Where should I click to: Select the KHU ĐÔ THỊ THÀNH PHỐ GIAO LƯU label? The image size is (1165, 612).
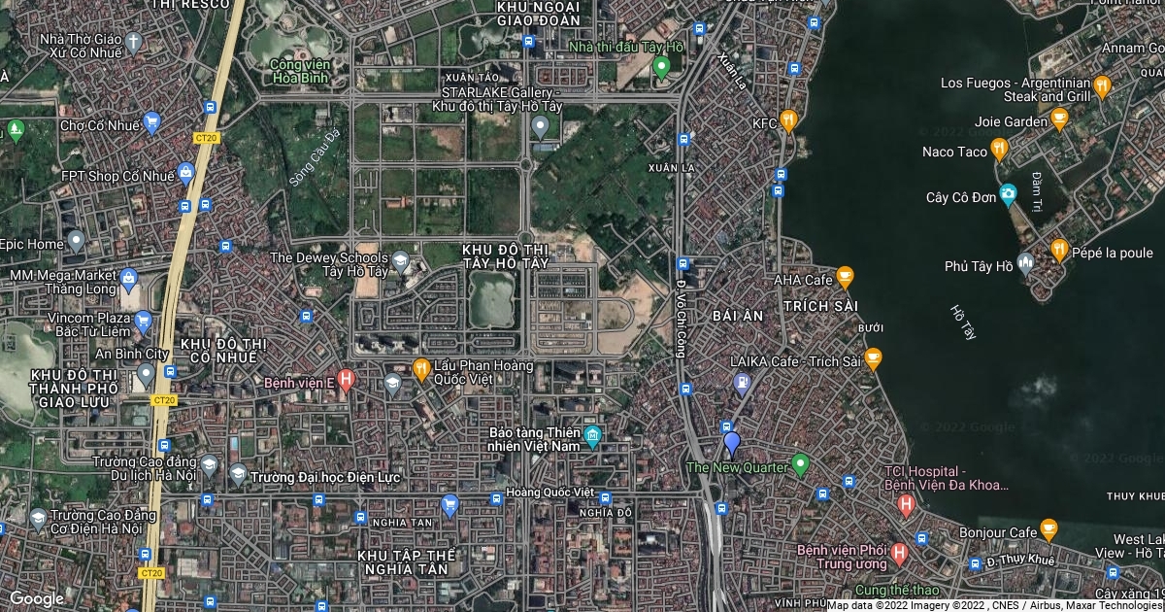pyautogui.click(x=74, y=389)
